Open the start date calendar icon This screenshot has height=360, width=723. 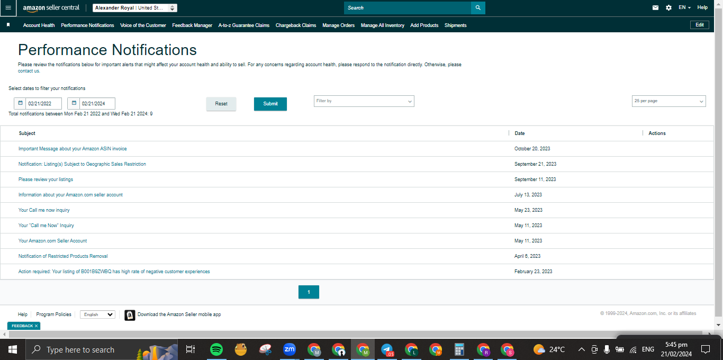point(20,103)
